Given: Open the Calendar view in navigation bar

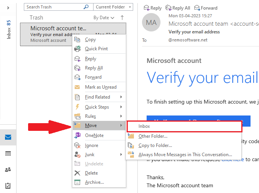Looking at the screenshot, I should tap(8, 153).
